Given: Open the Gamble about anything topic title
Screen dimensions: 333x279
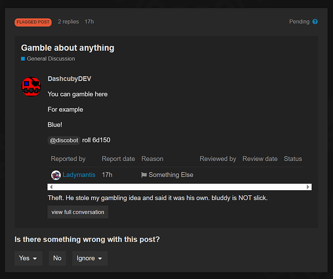Looking at the screenshot, I should pyautogui.click(x=67, y=48).
